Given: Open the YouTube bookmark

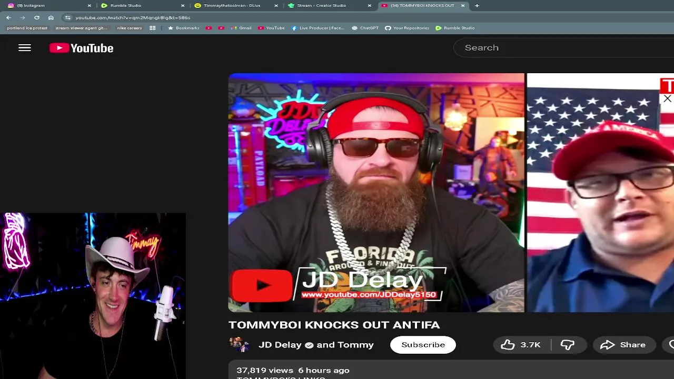Looking at the screenshot, I should 271,28.
